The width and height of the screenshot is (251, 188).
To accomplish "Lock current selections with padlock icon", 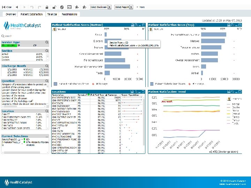I will tap(47, 7).
